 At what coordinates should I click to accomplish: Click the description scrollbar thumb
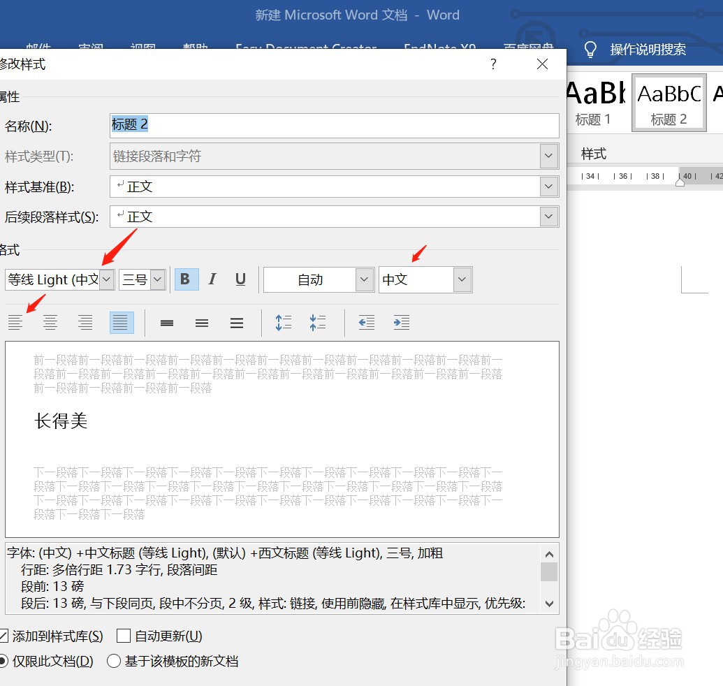click(x=549, y=571)
